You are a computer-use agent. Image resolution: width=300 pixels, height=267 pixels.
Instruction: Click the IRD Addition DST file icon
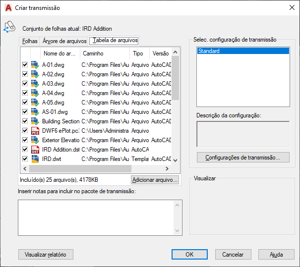pos(35,150)
